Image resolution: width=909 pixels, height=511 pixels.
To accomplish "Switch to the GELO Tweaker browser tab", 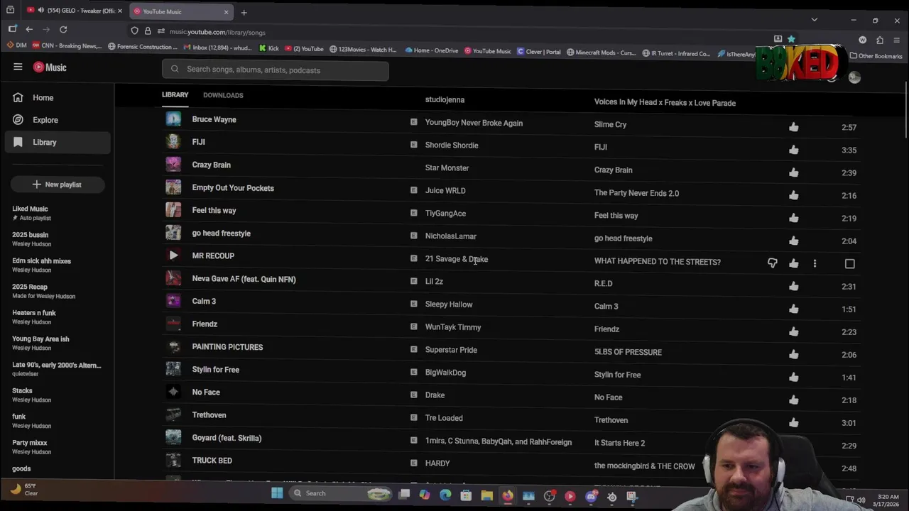I will [x=74, y=11].
